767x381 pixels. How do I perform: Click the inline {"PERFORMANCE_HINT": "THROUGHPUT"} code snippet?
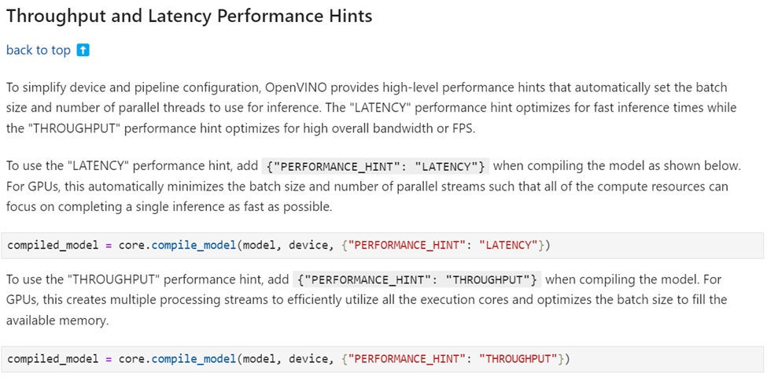click(x=417, y=280)
